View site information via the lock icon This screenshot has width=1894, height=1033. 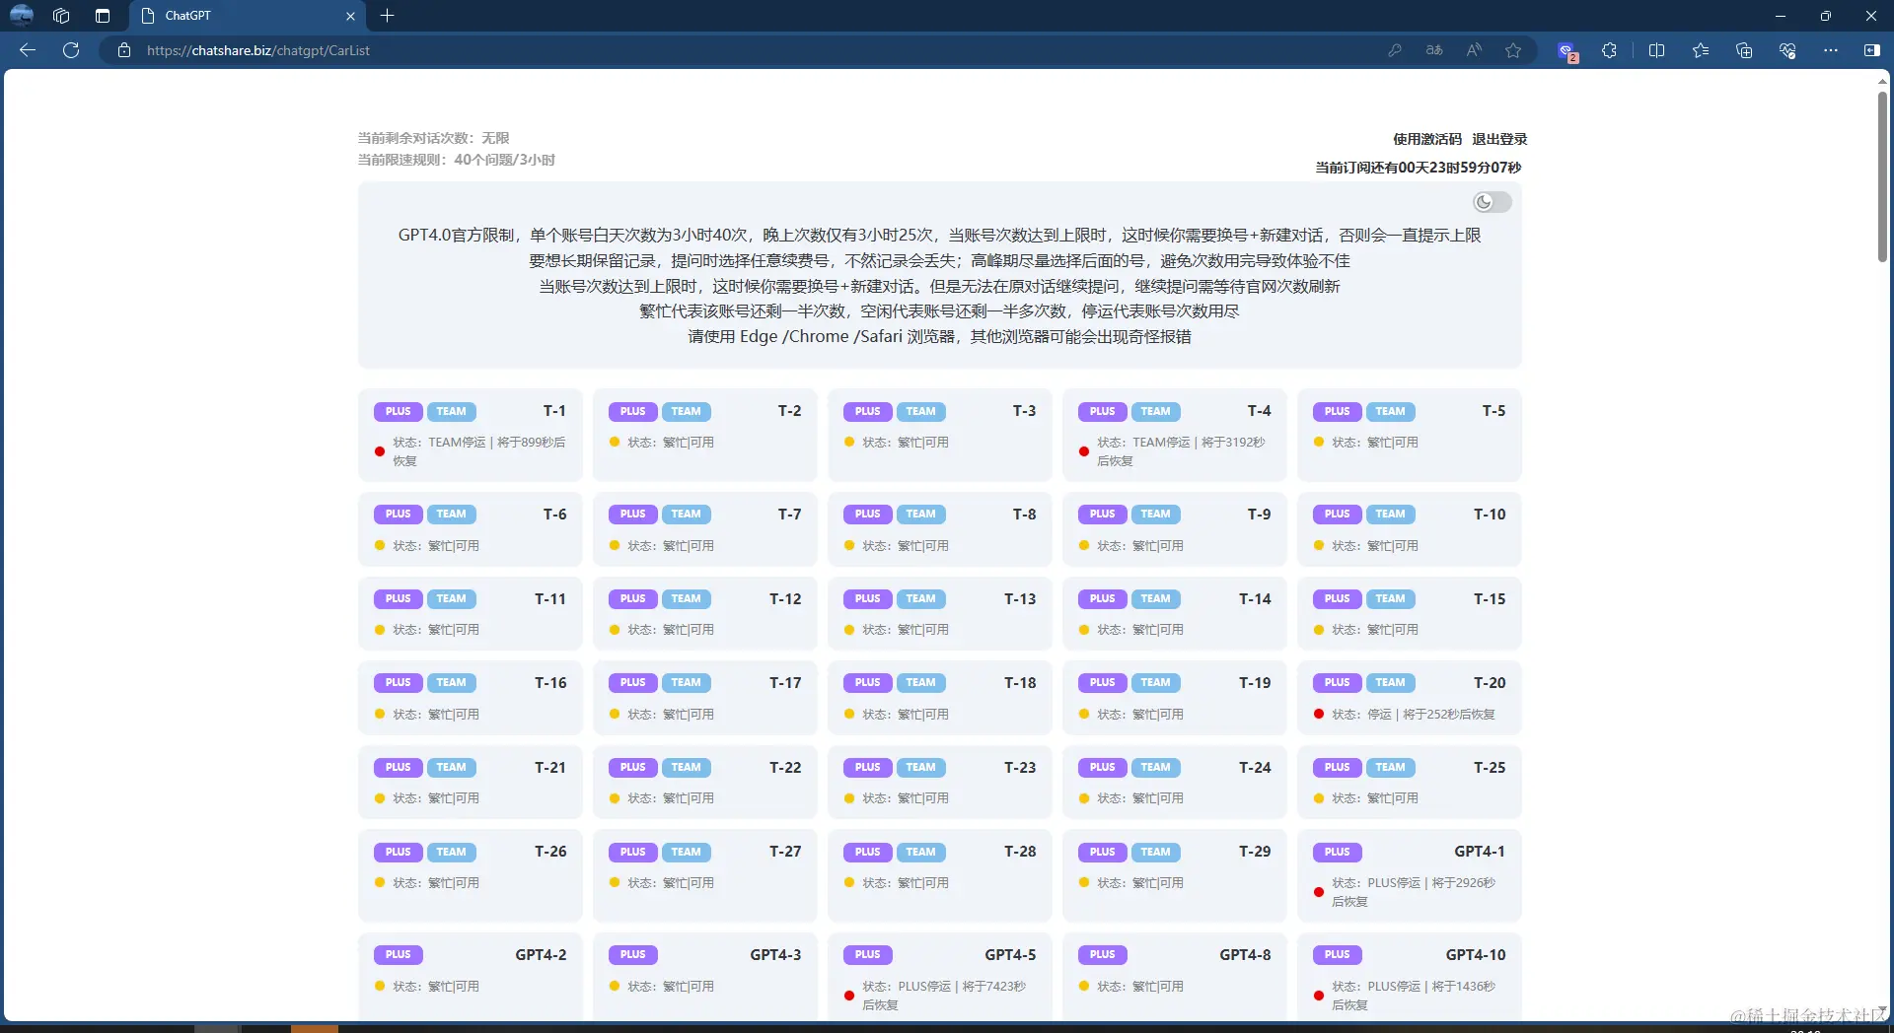(124, 50)
